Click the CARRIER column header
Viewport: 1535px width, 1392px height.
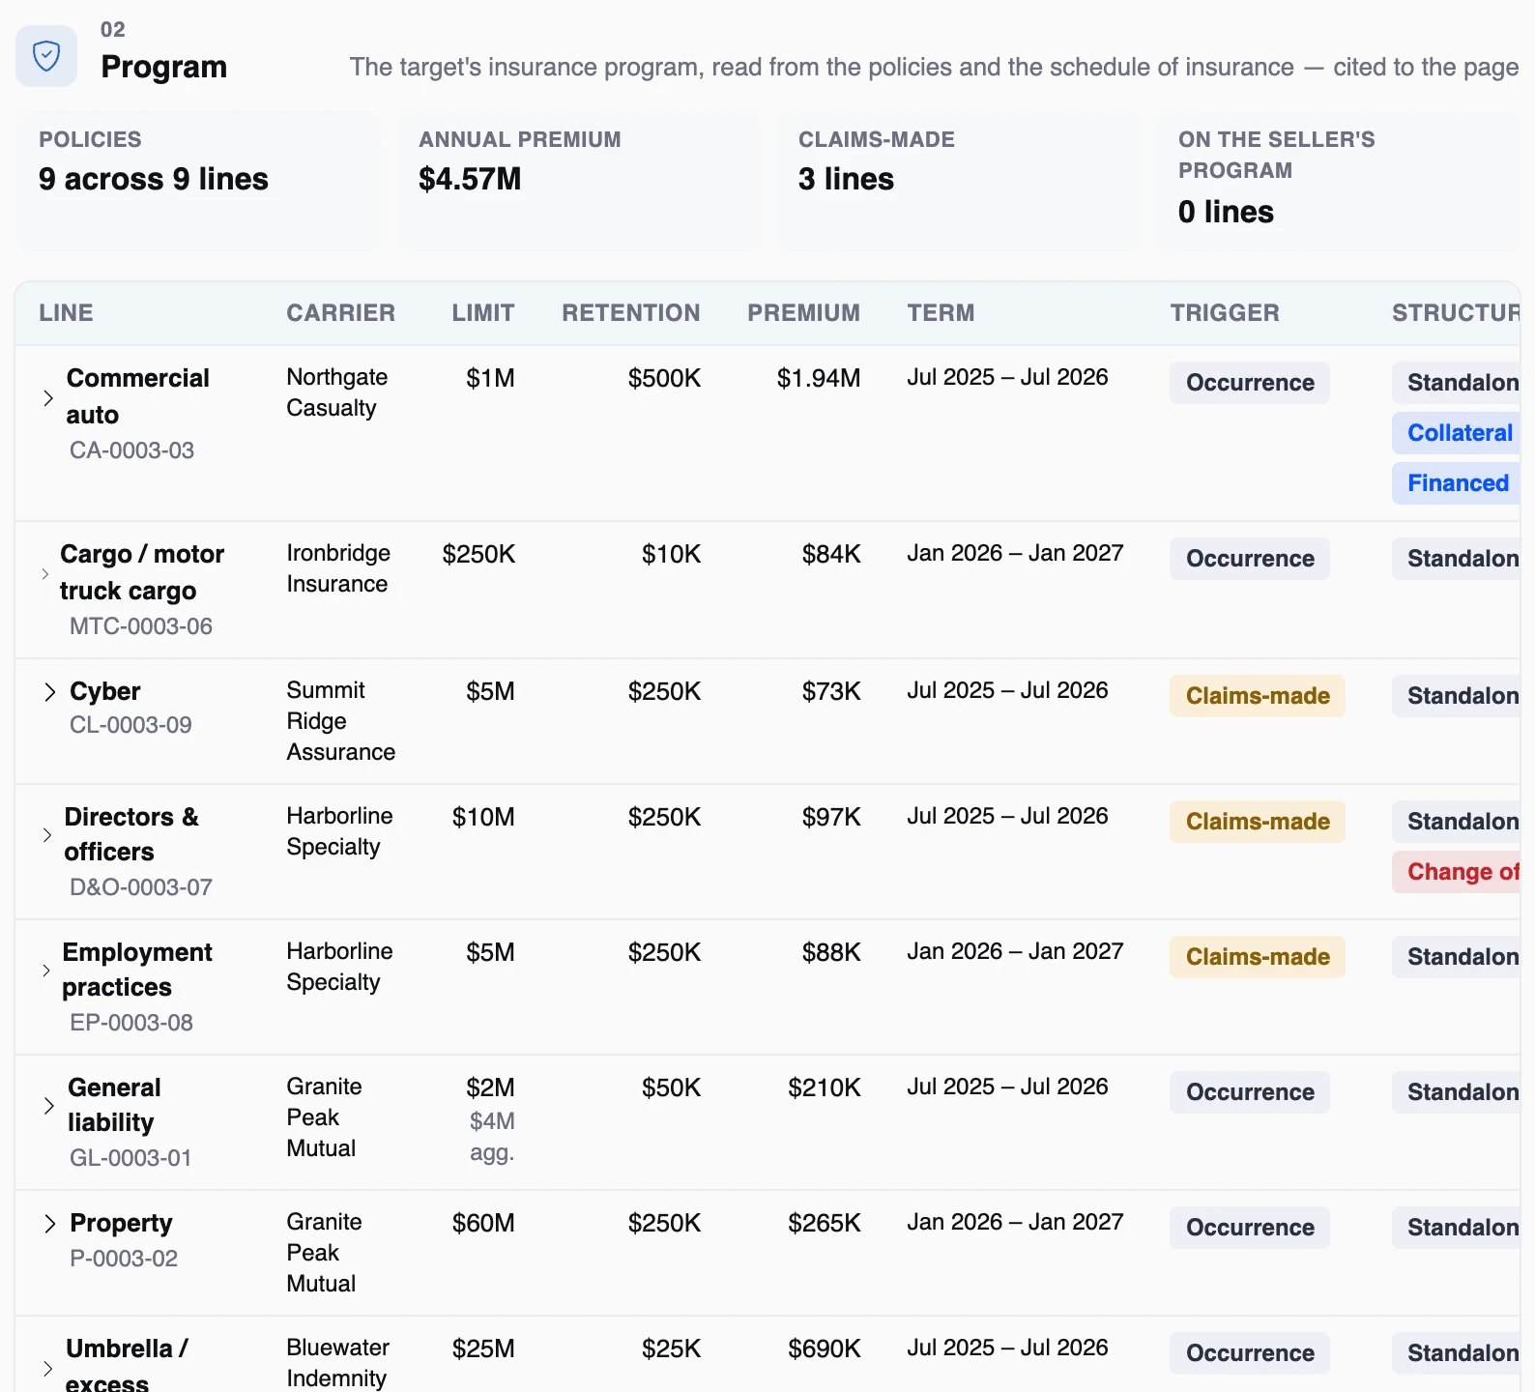tap(340, 313)
